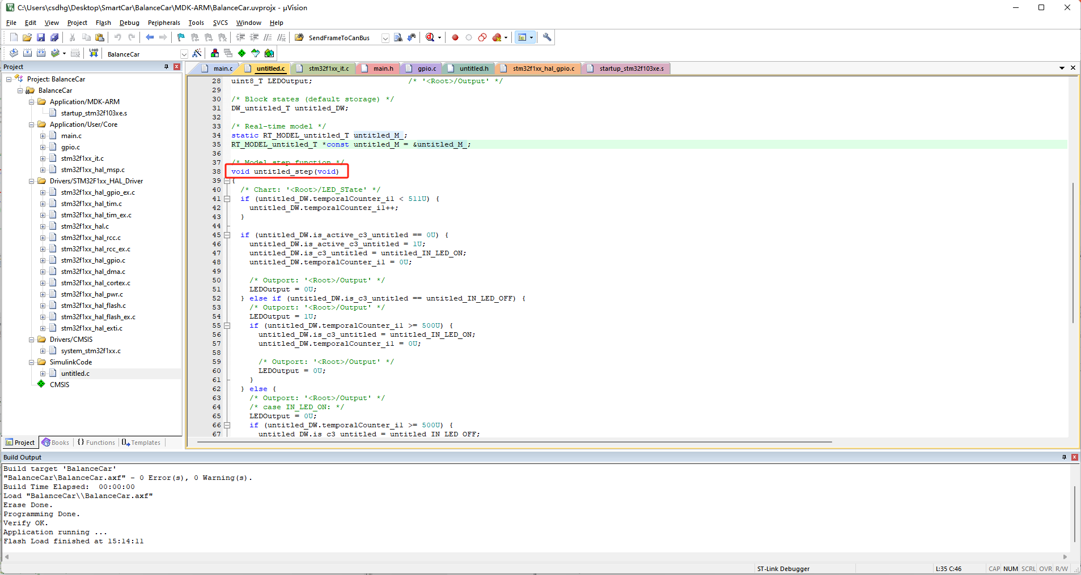Viewport: 1081px width, 575px height.
Task: Close the Project panel
Action: pos(177,67)
